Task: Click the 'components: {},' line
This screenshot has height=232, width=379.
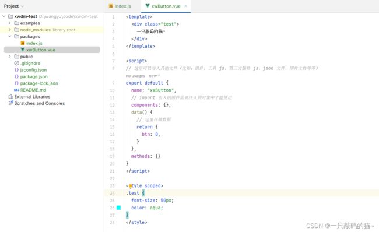Action: pos(151,105)
